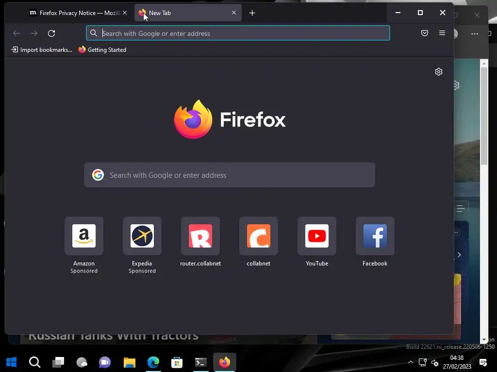Click the Google search box on page
The height and width of the screenshot is (372, 497).
pos(230,175)
